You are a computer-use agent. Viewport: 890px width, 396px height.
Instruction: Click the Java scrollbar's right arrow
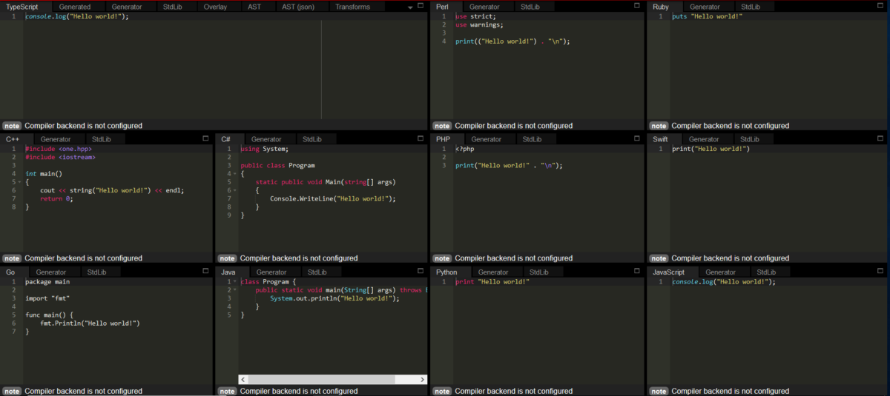coord(421,379)
